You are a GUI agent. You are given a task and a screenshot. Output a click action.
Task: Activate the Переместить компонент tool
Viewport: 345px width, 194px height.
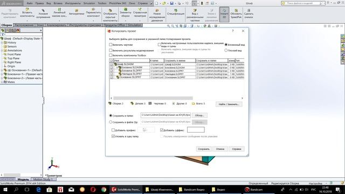93,10
